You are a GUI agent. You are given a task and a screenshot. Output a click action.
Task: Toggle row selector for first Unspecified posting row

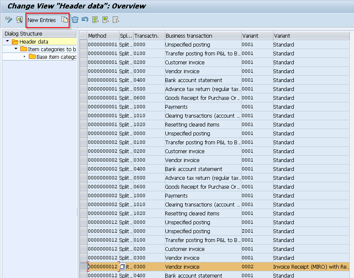(84, 44)
